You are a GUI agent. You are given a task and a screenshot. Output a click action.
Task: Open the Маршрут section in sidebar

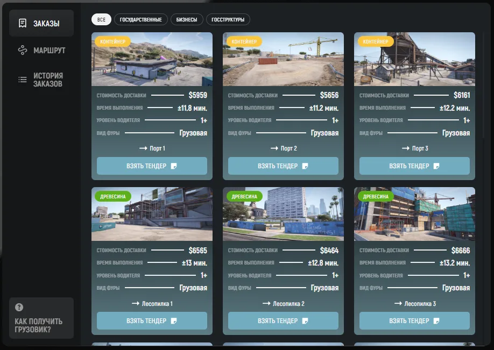click(41, 51)
